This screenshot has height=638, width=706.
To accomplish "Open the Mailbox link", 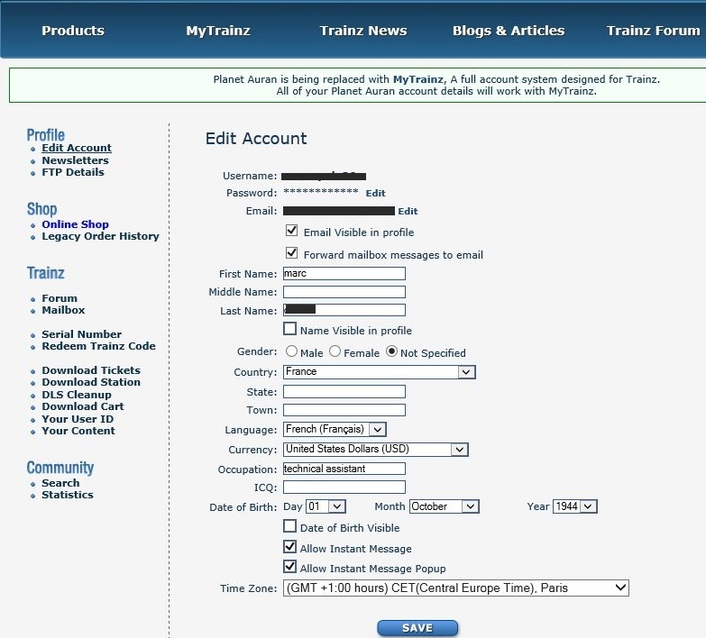I will point(63,310).
